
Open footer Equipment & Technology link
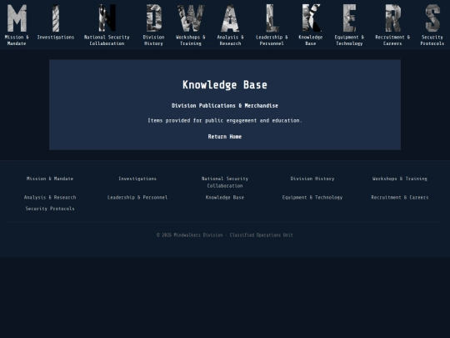click(x=312, y=198)
